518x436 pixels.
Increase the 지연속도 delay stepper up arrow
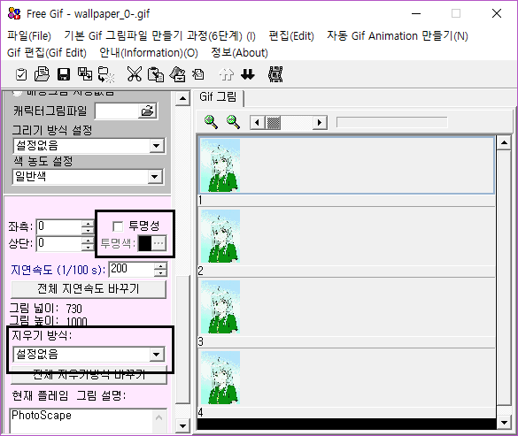pos(160,266)
